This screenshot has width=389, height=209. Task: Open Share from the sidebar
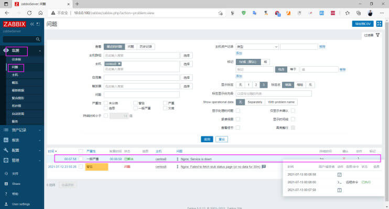coord(16,184)
